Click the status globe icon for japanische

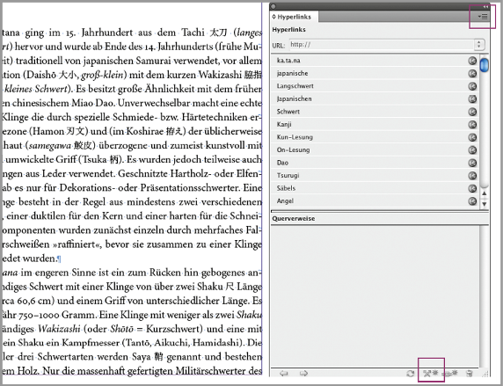(x=472, y=73)
